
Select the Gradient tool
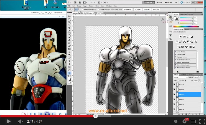pyautogui.click(x=69, y=49)
